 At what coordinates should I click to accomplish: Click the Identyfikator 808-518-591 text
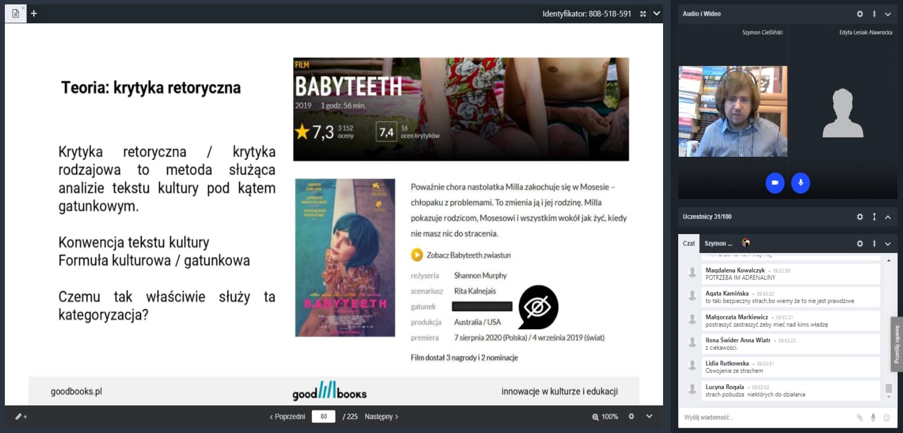587,14
